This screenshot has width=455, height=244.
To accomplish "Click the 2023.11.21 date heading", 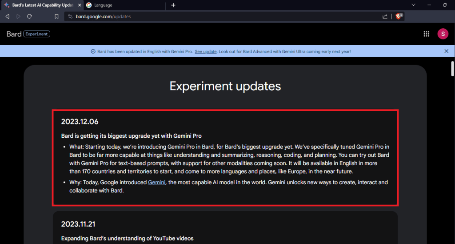I will coord(78,224).
